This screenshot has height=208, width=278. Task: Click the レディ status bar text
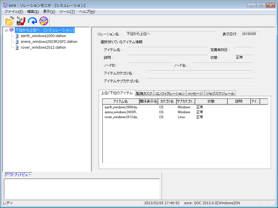[8, 203]
